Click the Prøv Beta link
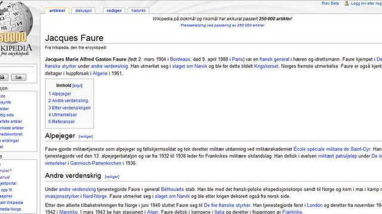Screen dimensions: 382x214 [330, 4]
